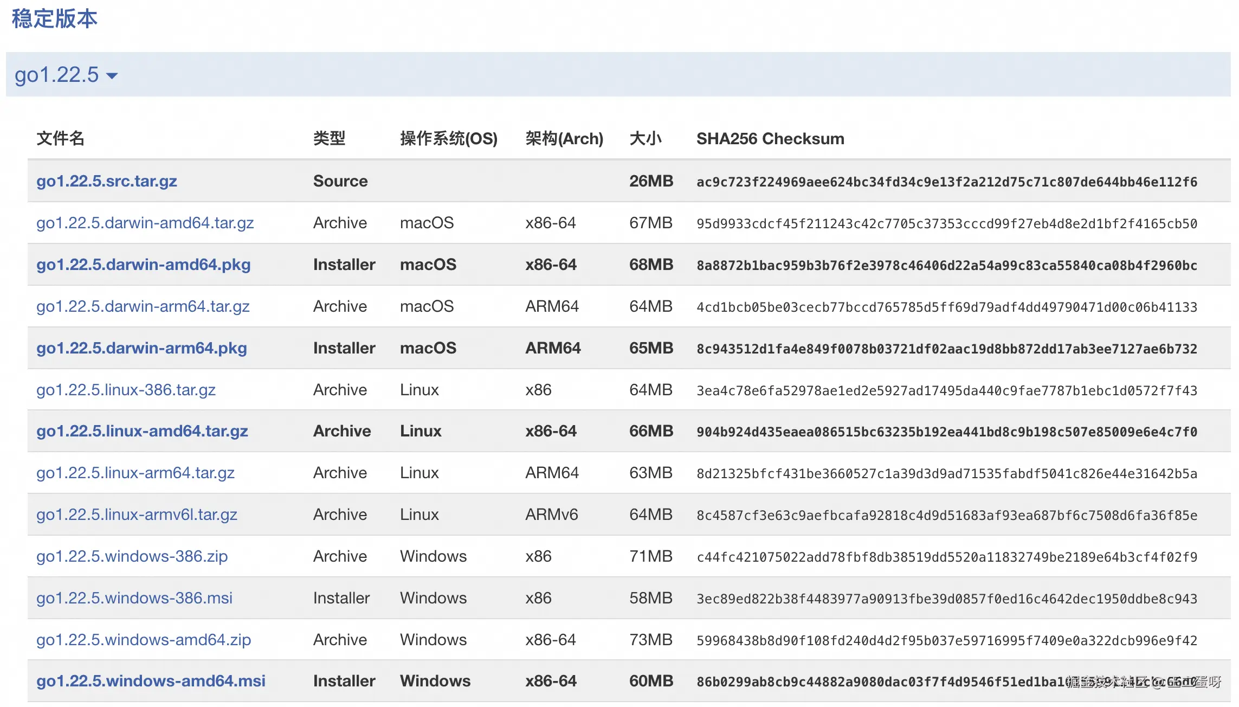Open go1.22.5.linux-386.tar.gz link
Image resolution: width=1239 pixels, height=707 pixels.
coord(126,390)
